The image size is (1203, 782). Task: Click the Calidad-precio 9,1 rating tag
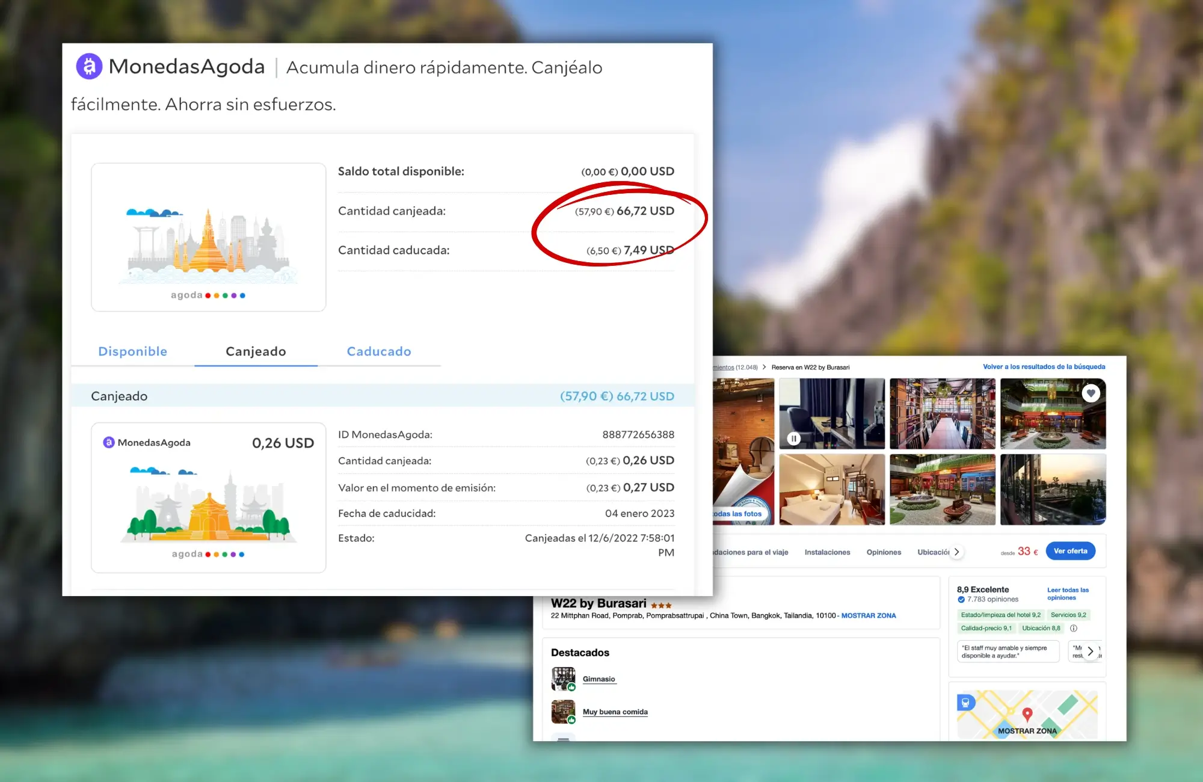pos(986,628)
